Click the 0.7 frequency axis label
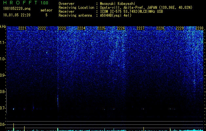206x131 pixels. 3,108
